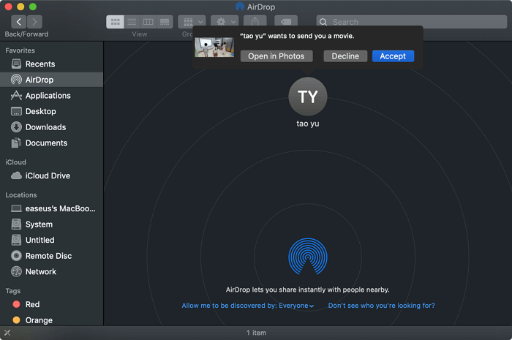Accept the incoming movie from tao yu
The height and width of the screenshot is (340, 512).
393,56
